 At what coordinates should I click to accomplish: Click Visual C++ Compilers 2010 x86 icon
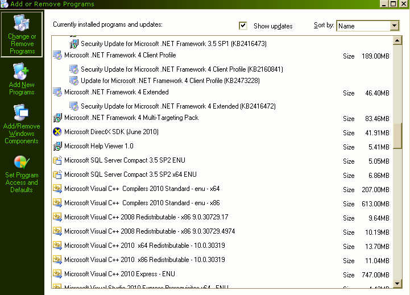(57, 203)
